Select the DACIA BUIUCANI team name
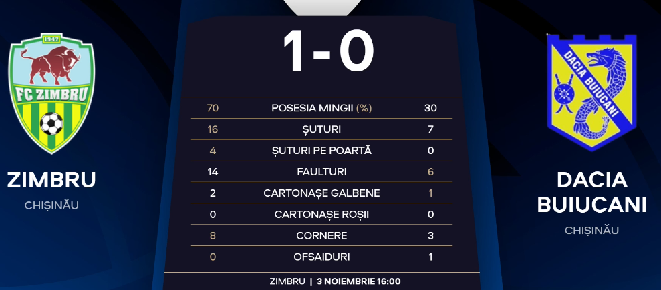 (x=592, y=193)
